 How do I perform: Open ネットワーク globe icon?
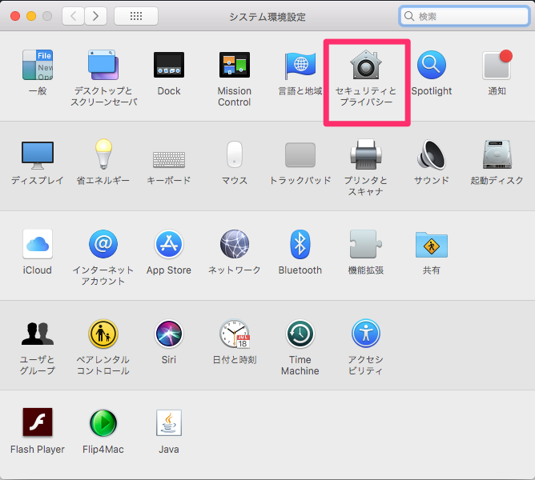235,244
